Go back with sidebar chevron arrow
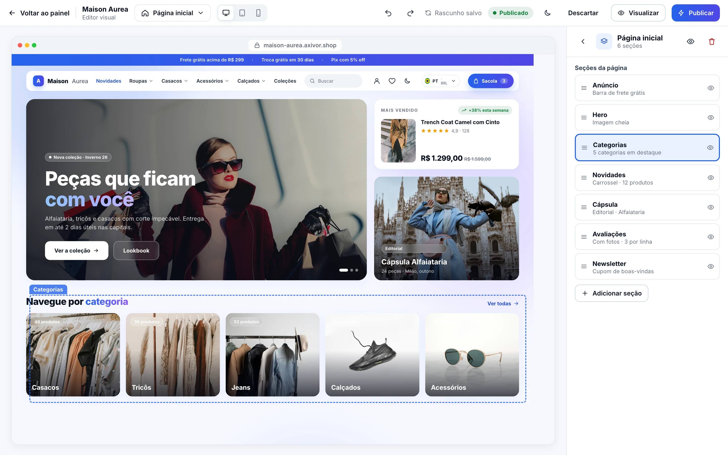This screenshot has width=728, height=455. pyautogui.click(x=583, y=41)
